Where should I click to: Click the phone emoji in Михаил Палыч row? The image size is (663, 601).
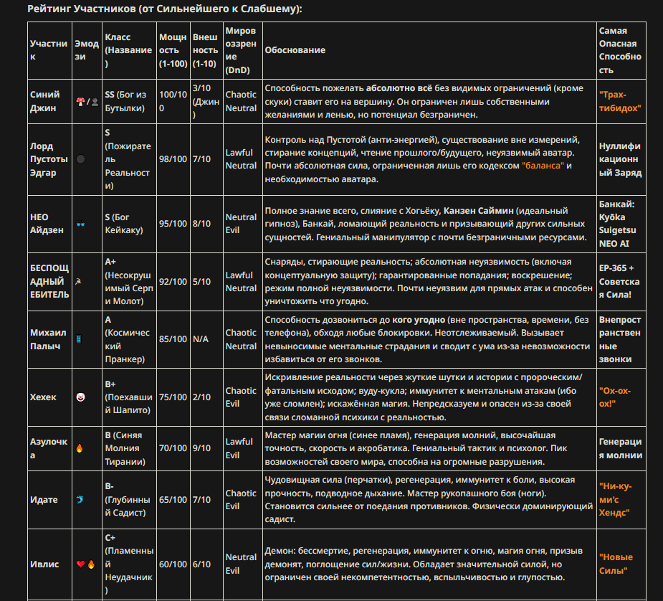79,339
